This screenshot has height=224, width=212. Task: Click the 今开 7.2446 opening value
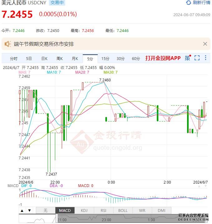tap(18, 30)
